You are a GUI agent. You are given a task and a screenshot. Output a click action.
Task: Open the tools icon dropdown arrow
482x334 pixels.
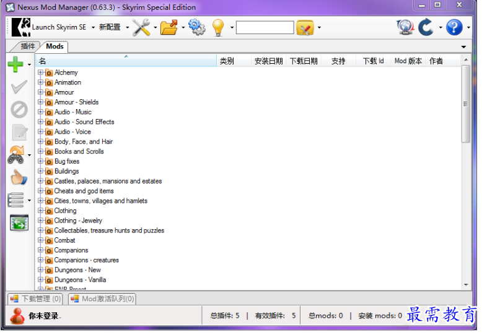coord(156,28)
